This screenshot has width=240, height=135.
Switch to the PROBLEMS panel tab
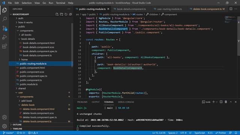82,102
